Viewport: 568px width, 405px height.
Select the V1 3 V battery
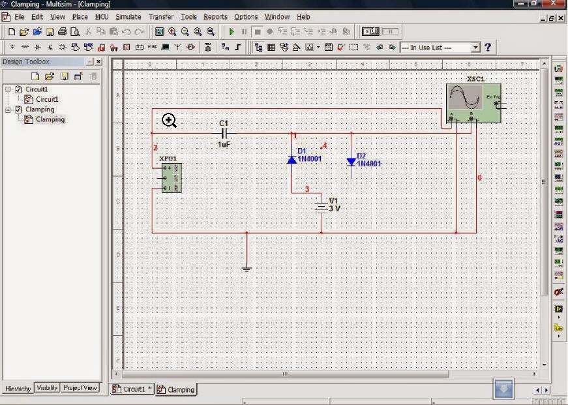click(x=321, y=207)
